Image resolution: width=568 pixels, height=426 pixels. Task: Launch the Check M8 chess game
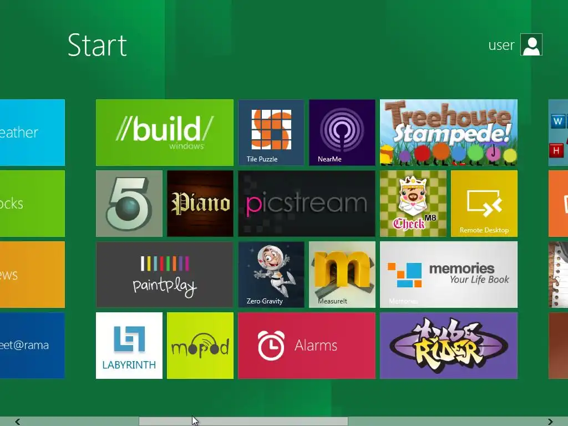tap(413, 203)
